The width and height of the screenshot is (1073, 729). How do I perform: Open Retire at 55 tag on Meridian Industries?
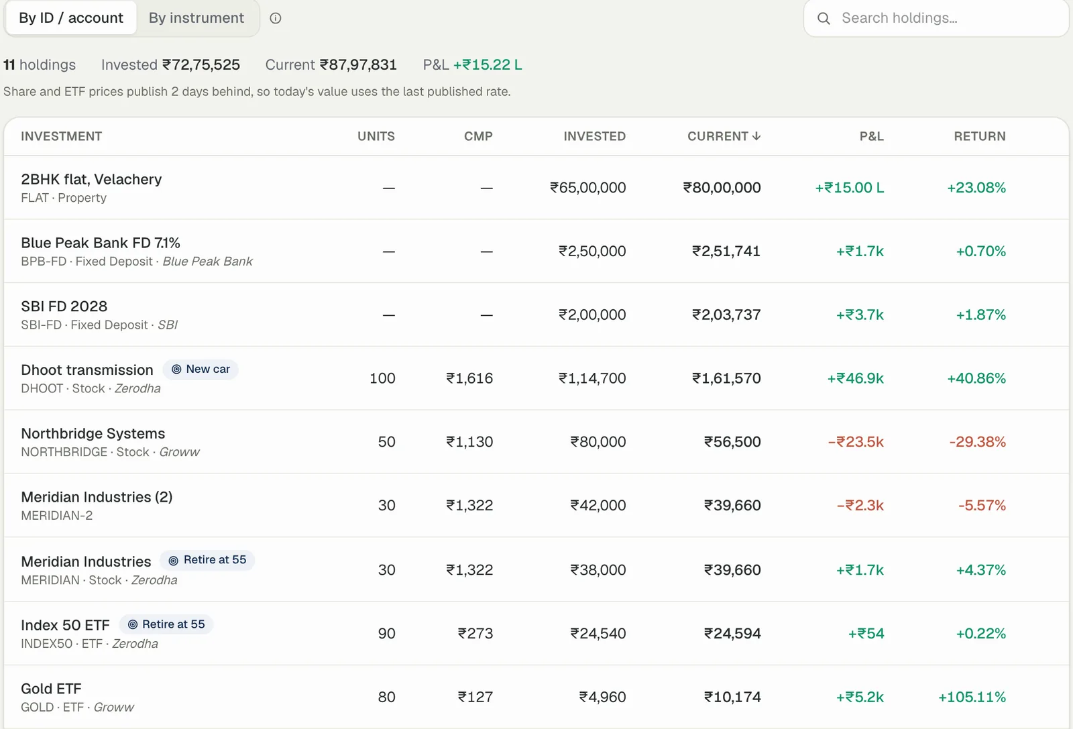tap(207, 560)
